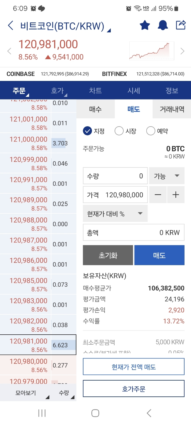The height and width of the screenshot is (425, 191).
Task: Switch to the 매수 buy tab
Action: tap(95, 109)
